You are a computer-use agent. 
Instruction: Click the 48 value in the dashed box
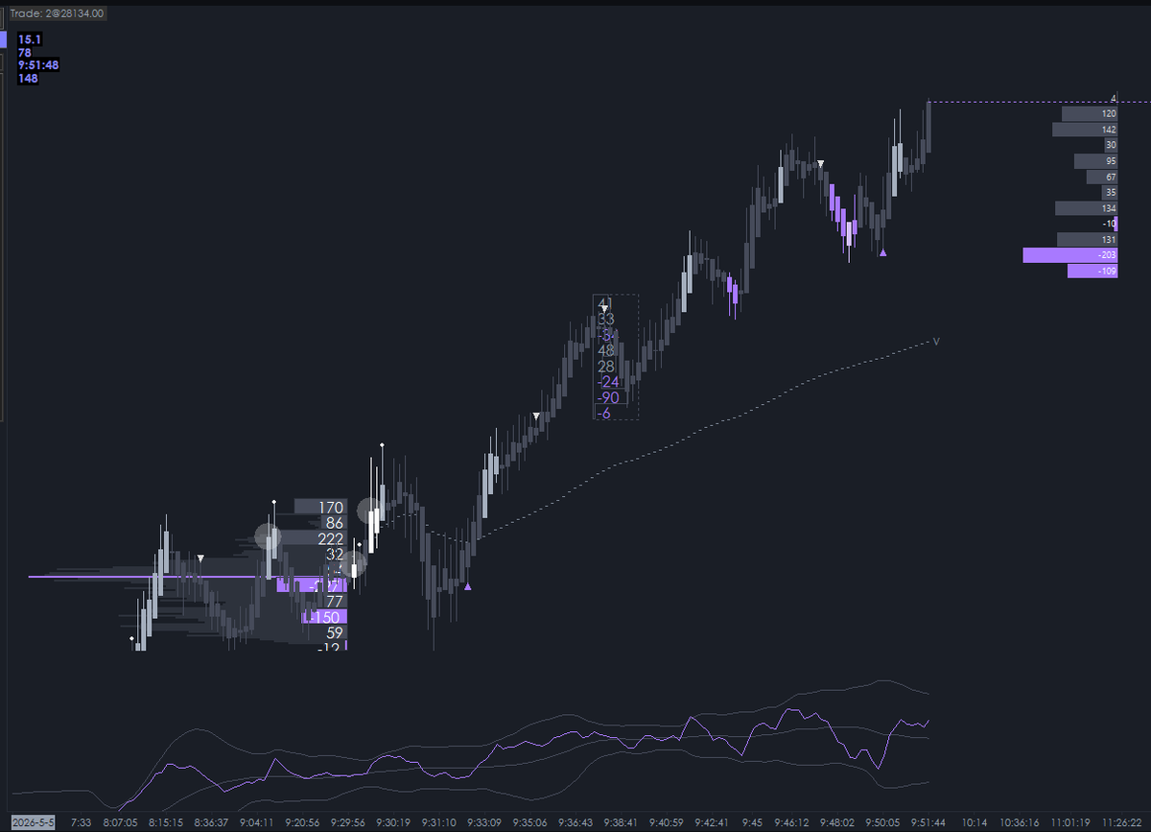click(606, 351)
